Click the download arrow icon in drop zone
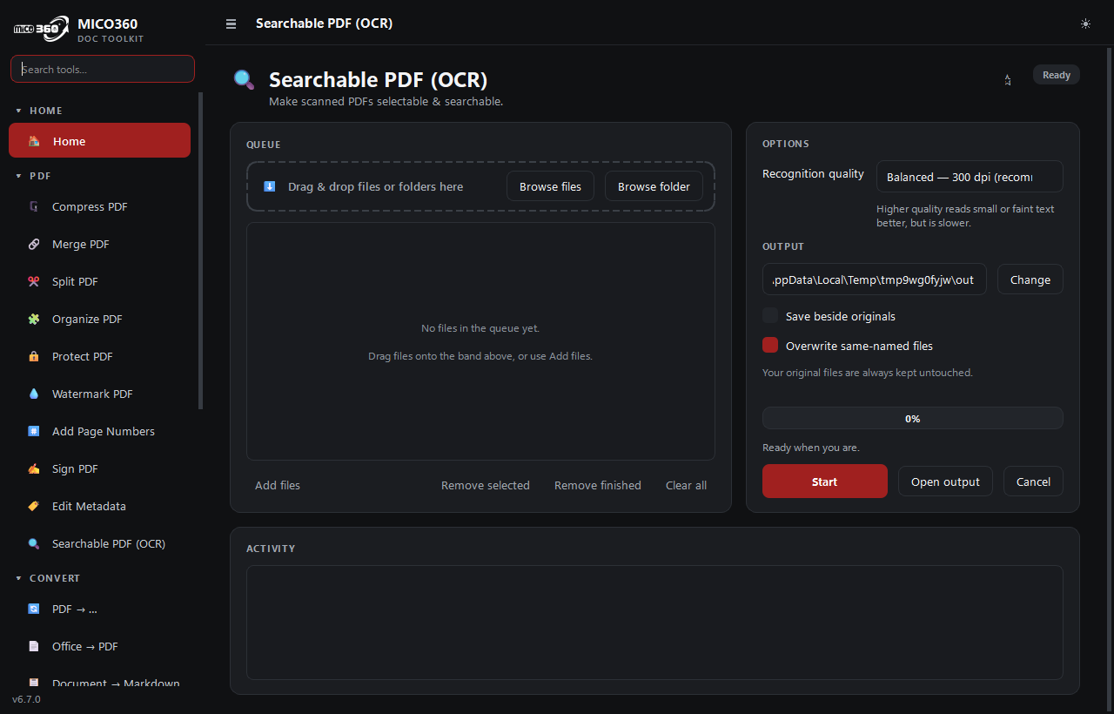The image size is (1114, 714). click(x=270, y=186)
